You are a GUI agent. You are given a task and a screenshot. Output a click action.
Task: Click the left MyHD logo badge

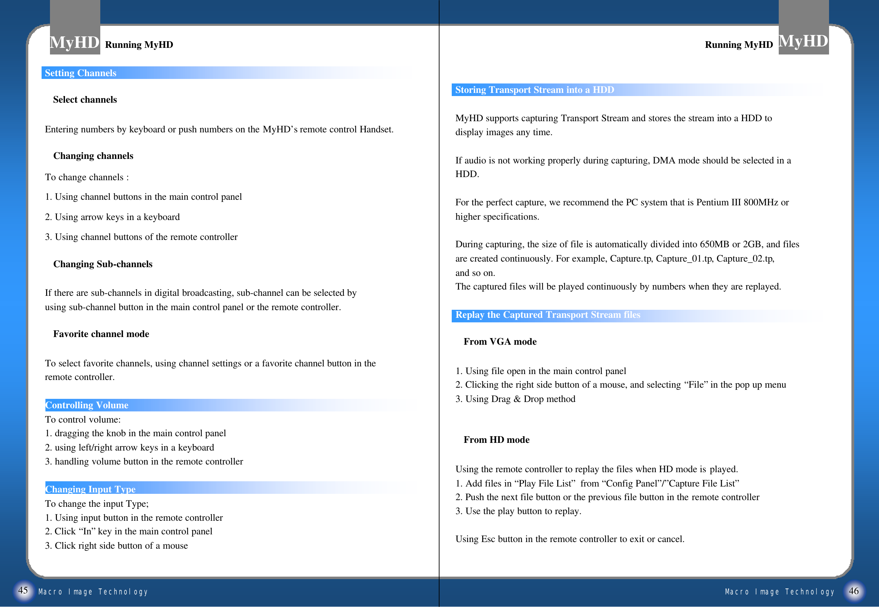pos(74,41)
